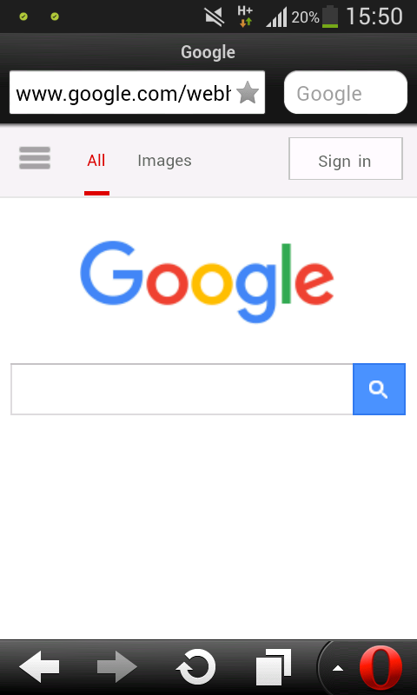
Task: Click the colorful Google logo
Action: (x=207, y=281)
